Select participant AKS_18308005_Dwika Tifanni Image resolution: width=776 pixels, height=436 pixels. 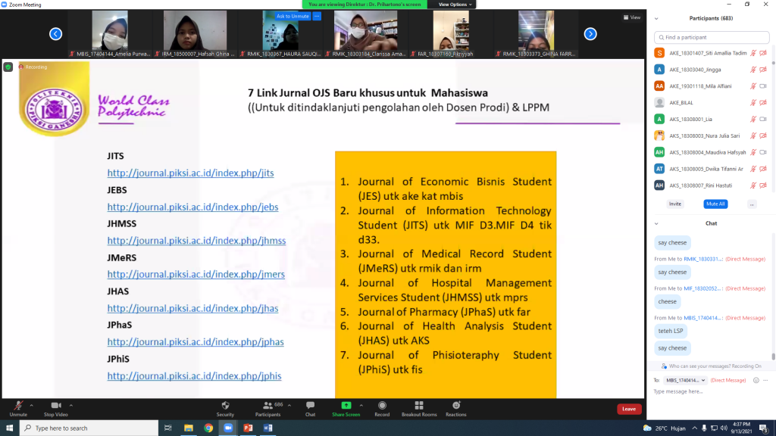(x=712, y=169)
